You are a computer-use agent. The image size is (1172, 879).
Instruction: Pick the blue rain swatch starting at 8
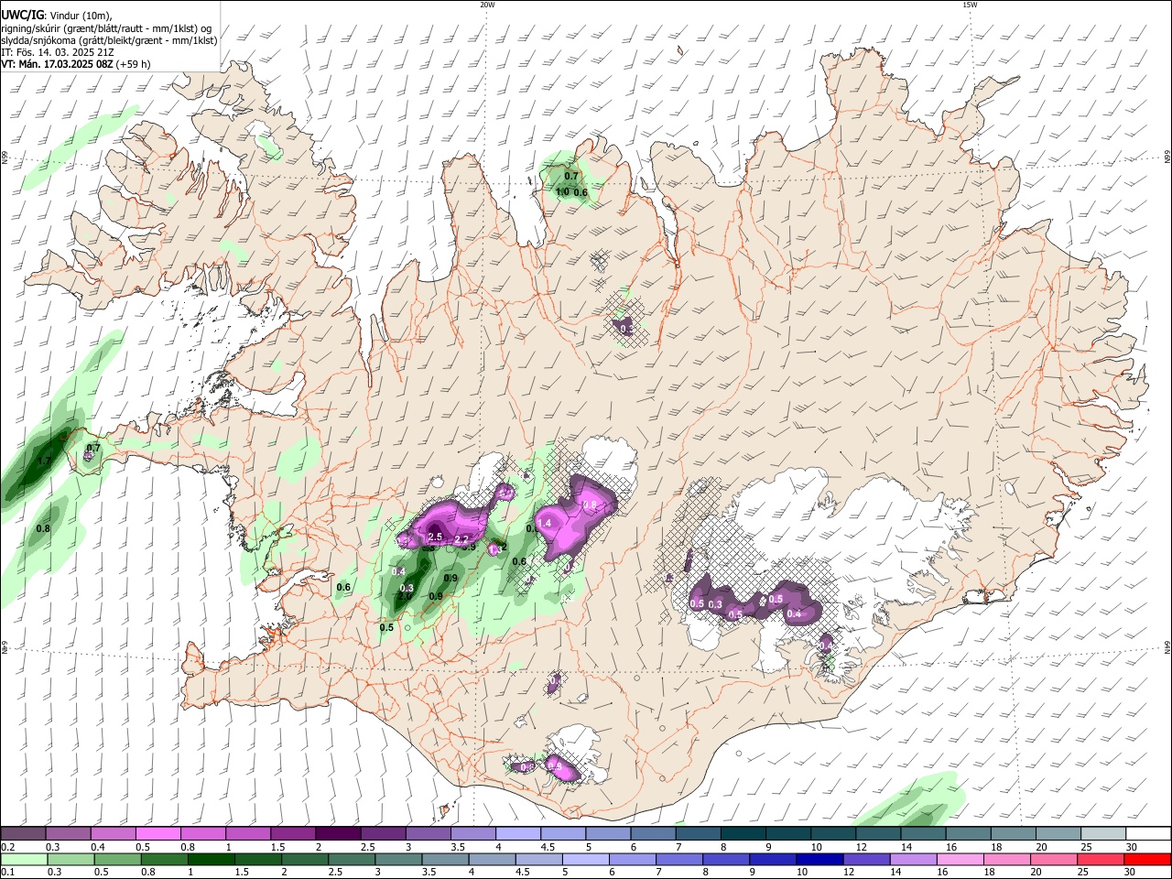pos(726,859)
